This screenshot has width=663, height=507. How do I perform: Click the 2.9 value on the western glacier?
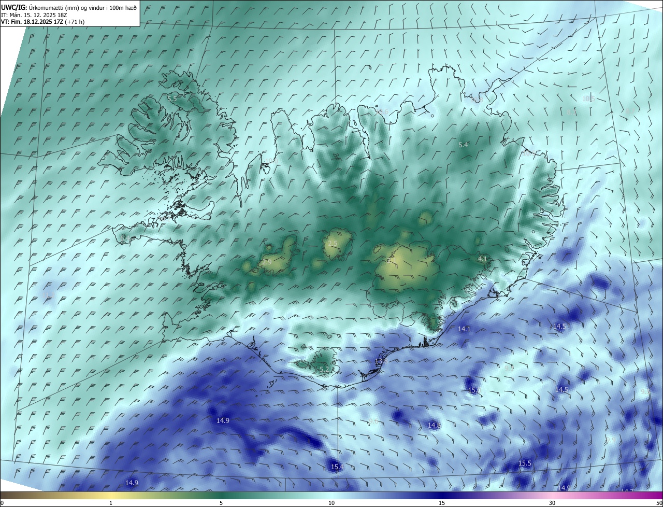click(267, 262)
